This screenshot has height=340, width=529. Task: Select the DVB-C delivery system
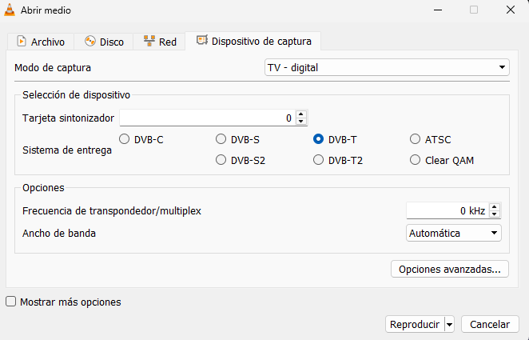point(125,139)
